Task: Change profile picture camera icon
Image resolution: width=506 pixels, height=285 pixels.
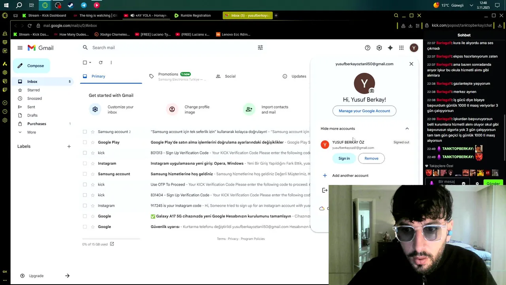Action: [372, 91]
